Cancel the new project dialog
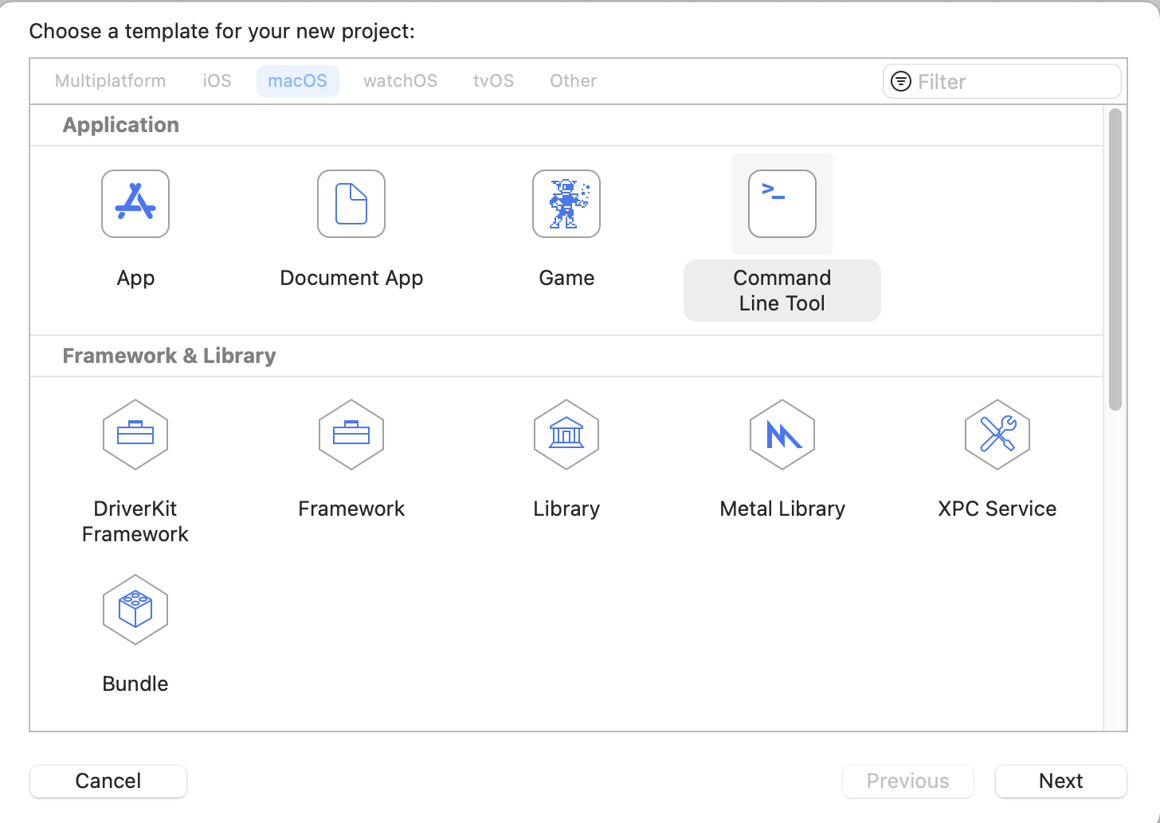Viewport: 1160px width, 823px height. [x=108, y=781]
